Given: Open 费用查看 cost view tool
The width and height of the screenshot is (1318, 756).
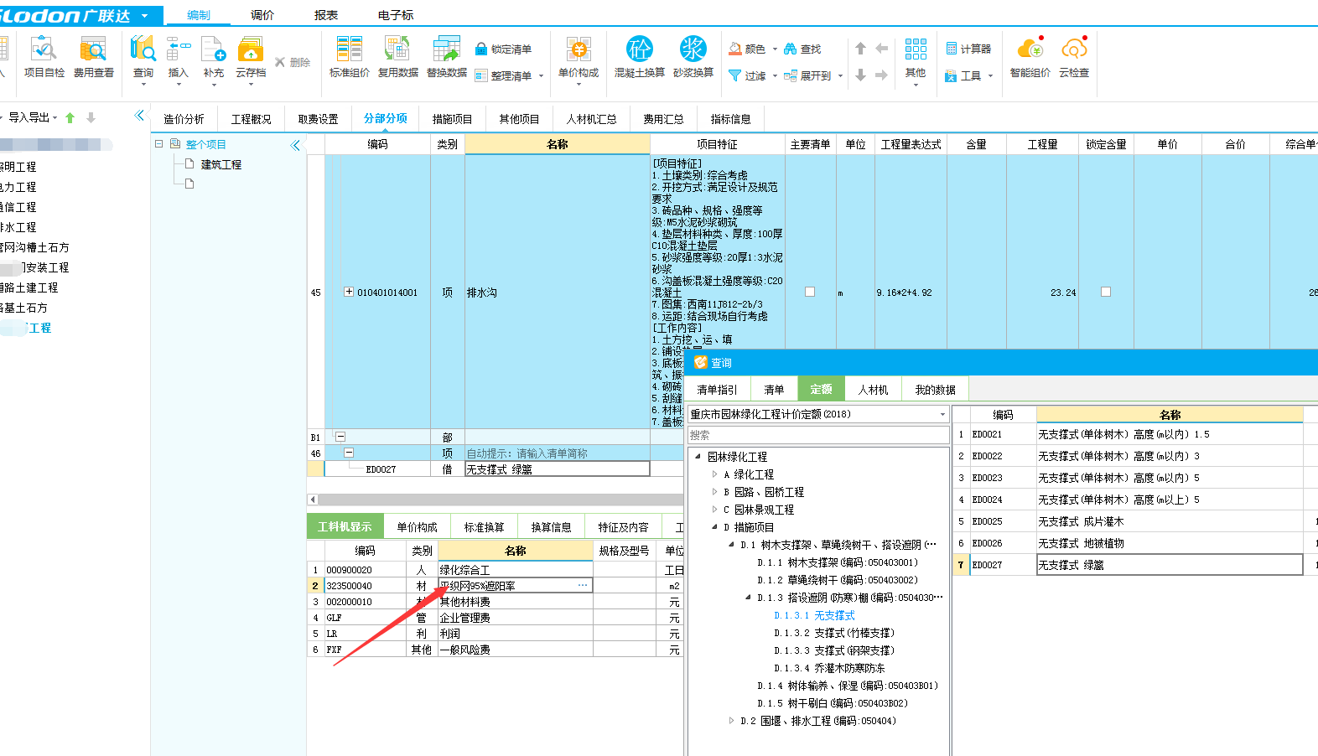Looking at the screenshot, I should (93, 57).
